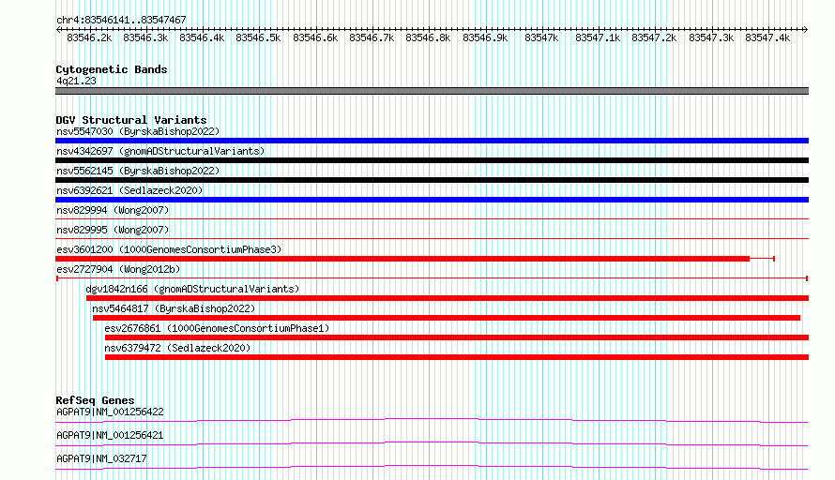Open AGPAT9|NM_001256421 transcript label

click(110, 435)
